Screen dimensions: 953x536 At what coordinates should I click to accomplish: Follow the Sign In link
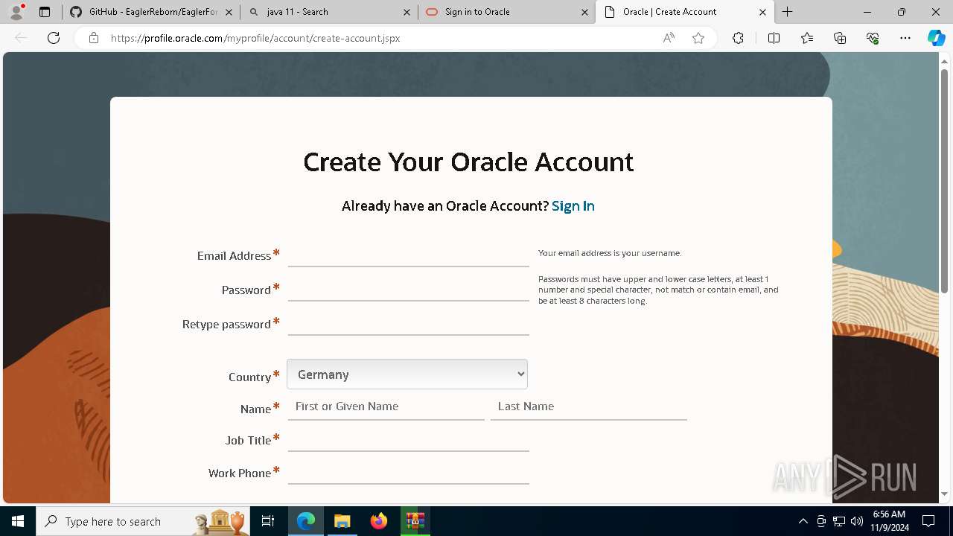click(573, 206)
